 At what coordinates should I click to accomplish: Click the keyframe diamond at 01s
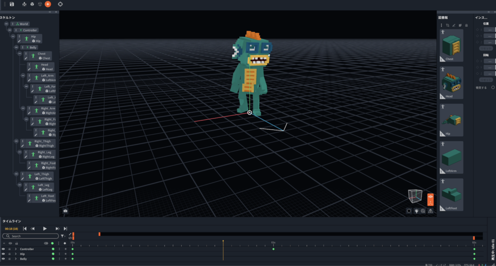pos(273,249)
